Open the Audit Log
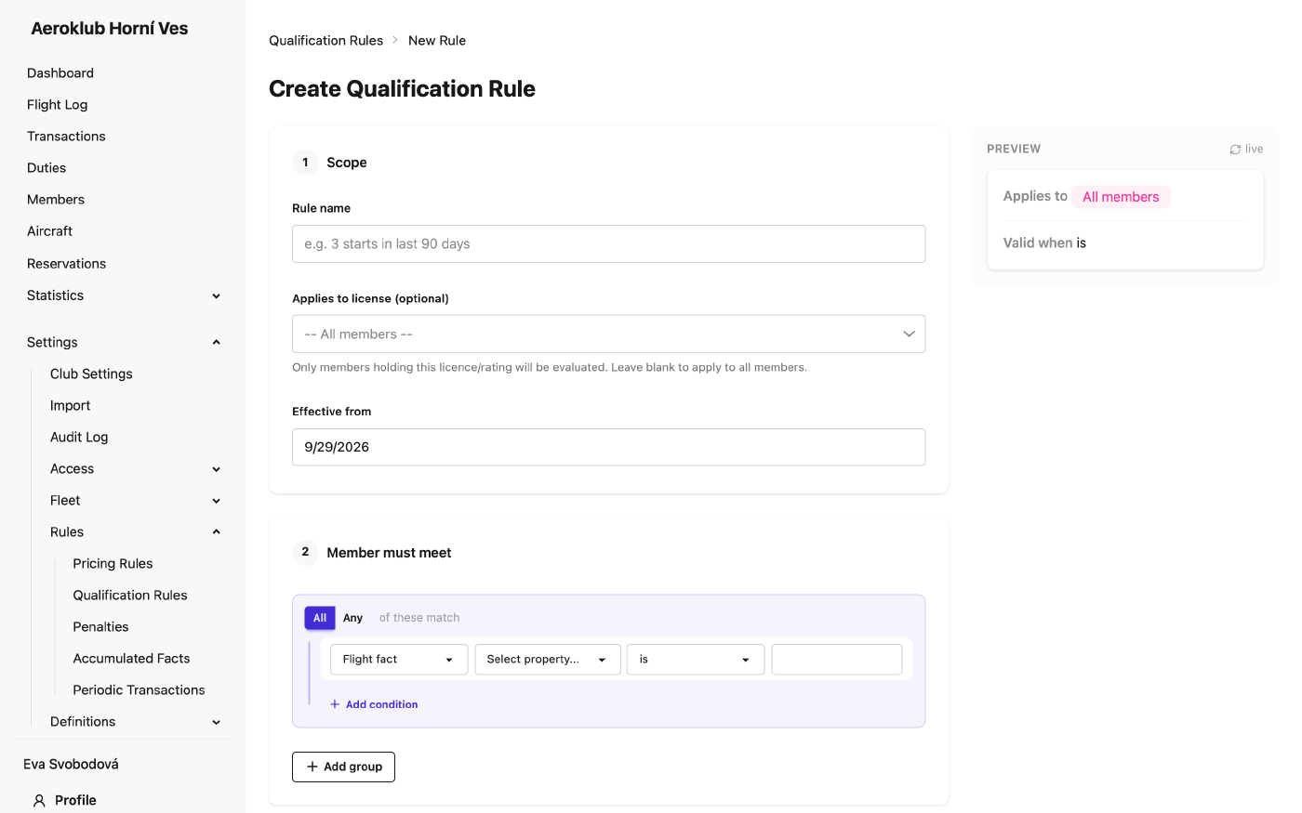1302x813 pixels. (79, 438)
